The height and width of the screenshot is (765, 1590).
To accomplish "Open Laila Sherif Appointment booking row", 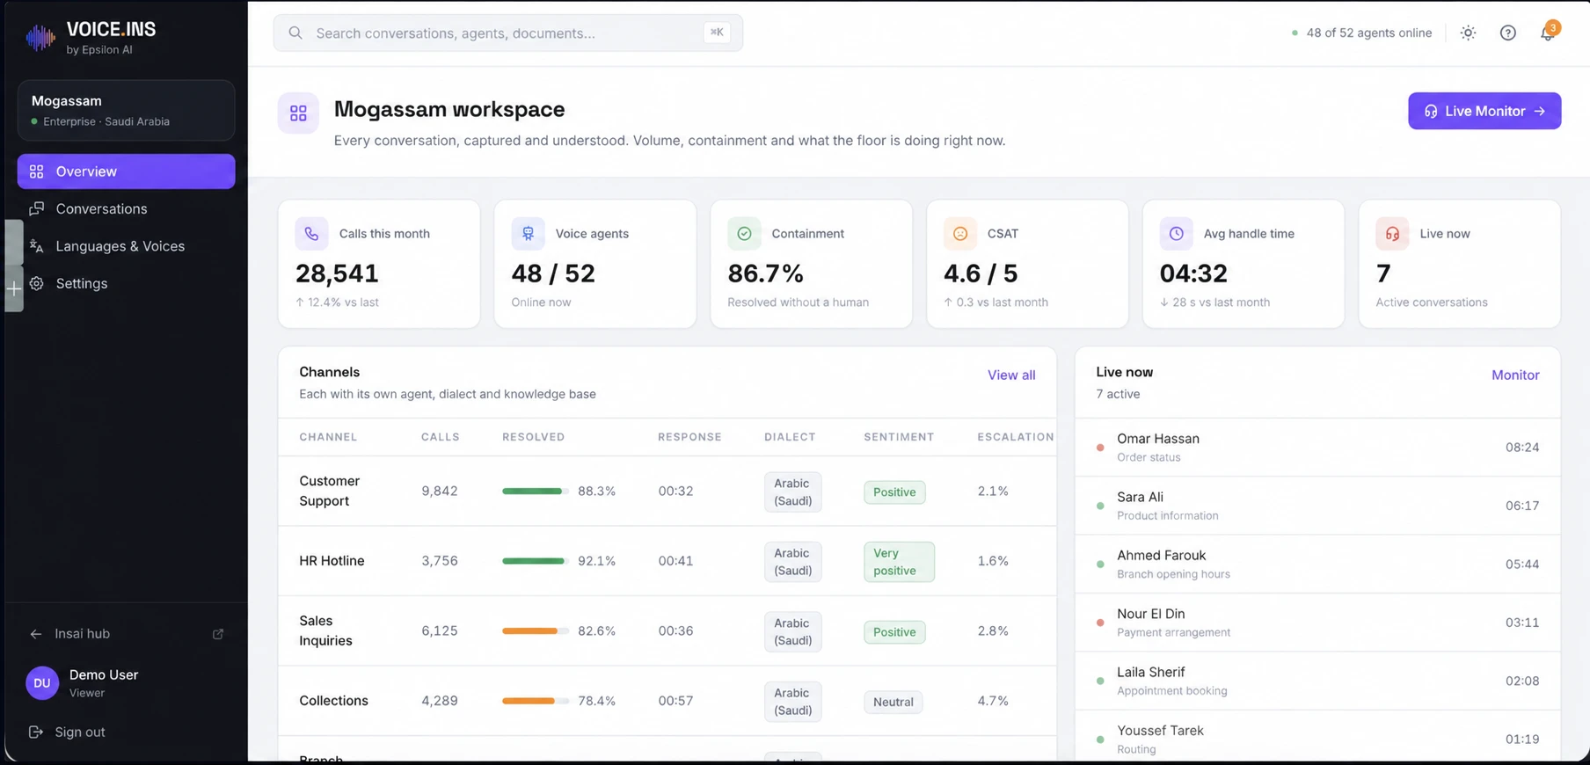I will [x=1317, y=681].
